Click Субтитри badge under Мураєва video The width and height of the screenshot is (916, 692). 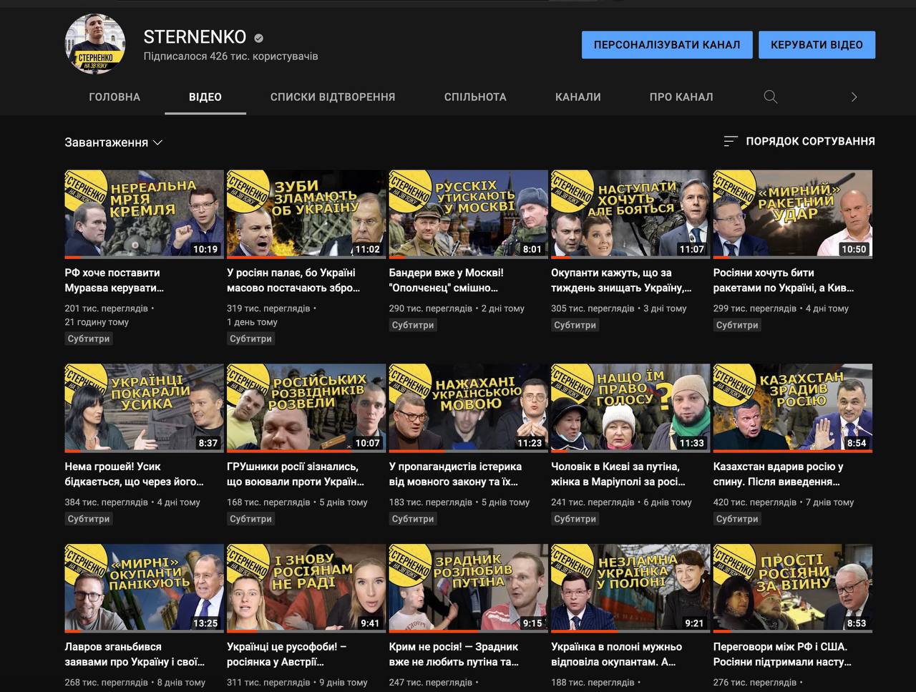(89, 338)
